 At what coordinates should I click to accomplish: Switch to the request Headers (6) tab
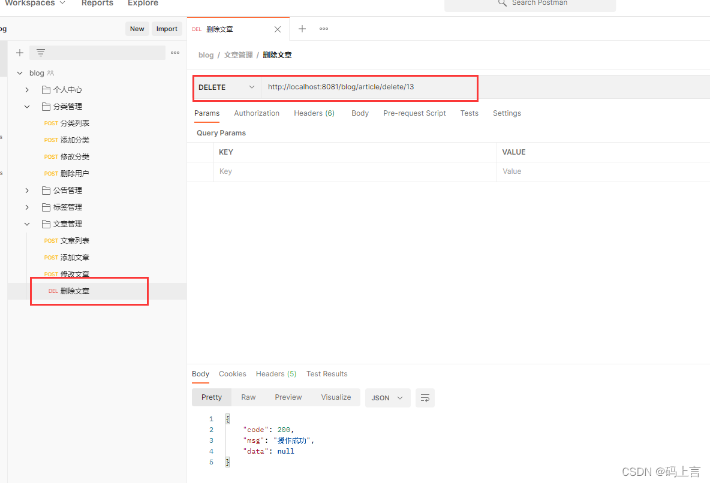[314, 113]
